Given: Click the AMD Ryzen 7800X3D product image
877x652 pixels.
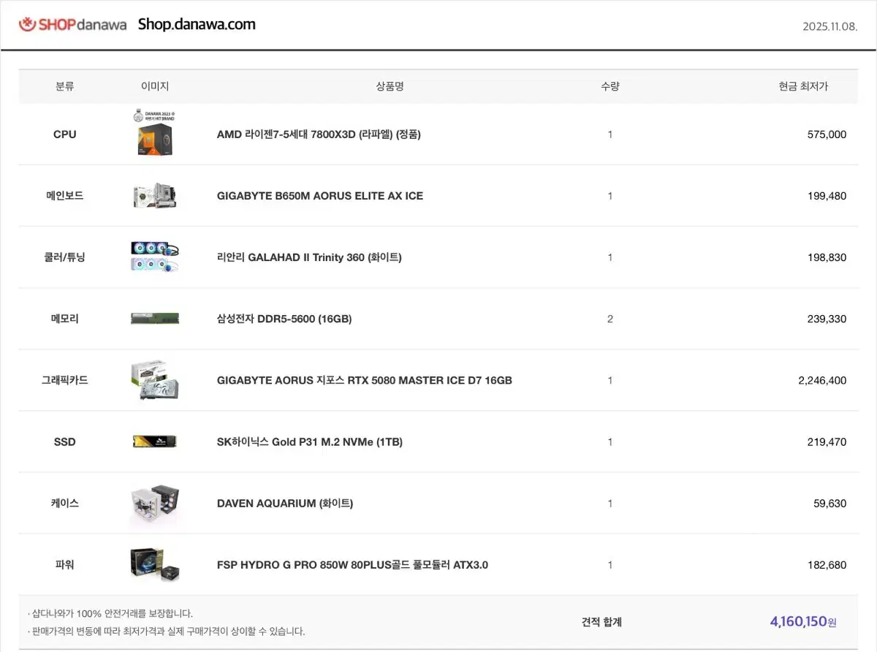Looking at the screenshot, I should click(x=154, y=134).
